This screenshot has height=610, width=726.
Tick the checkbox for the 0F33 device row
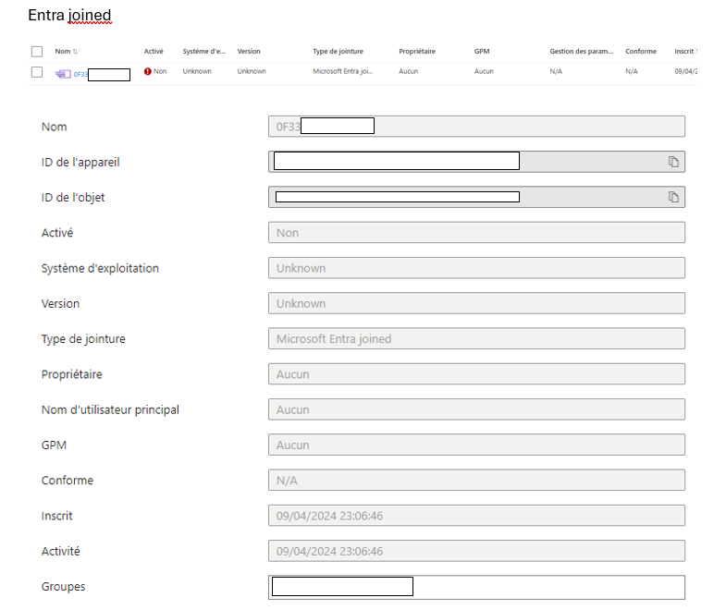pos(37,72)
